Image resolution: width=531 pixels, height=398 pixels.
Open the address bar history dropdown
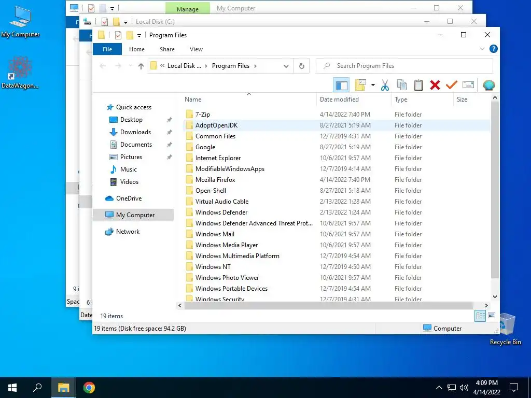point(286,66)
